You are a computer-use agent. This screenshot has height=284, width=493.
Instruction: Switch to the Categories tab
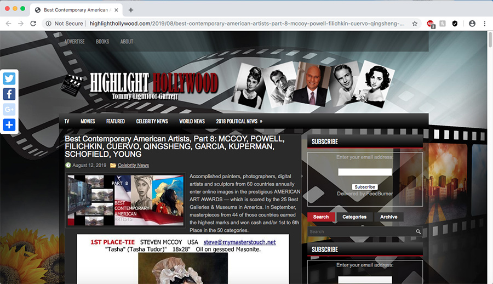(x=354, y=217)
